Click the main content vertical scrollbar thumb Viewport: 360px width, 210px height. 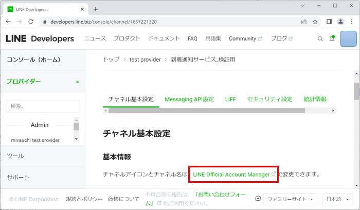(356, 91)
